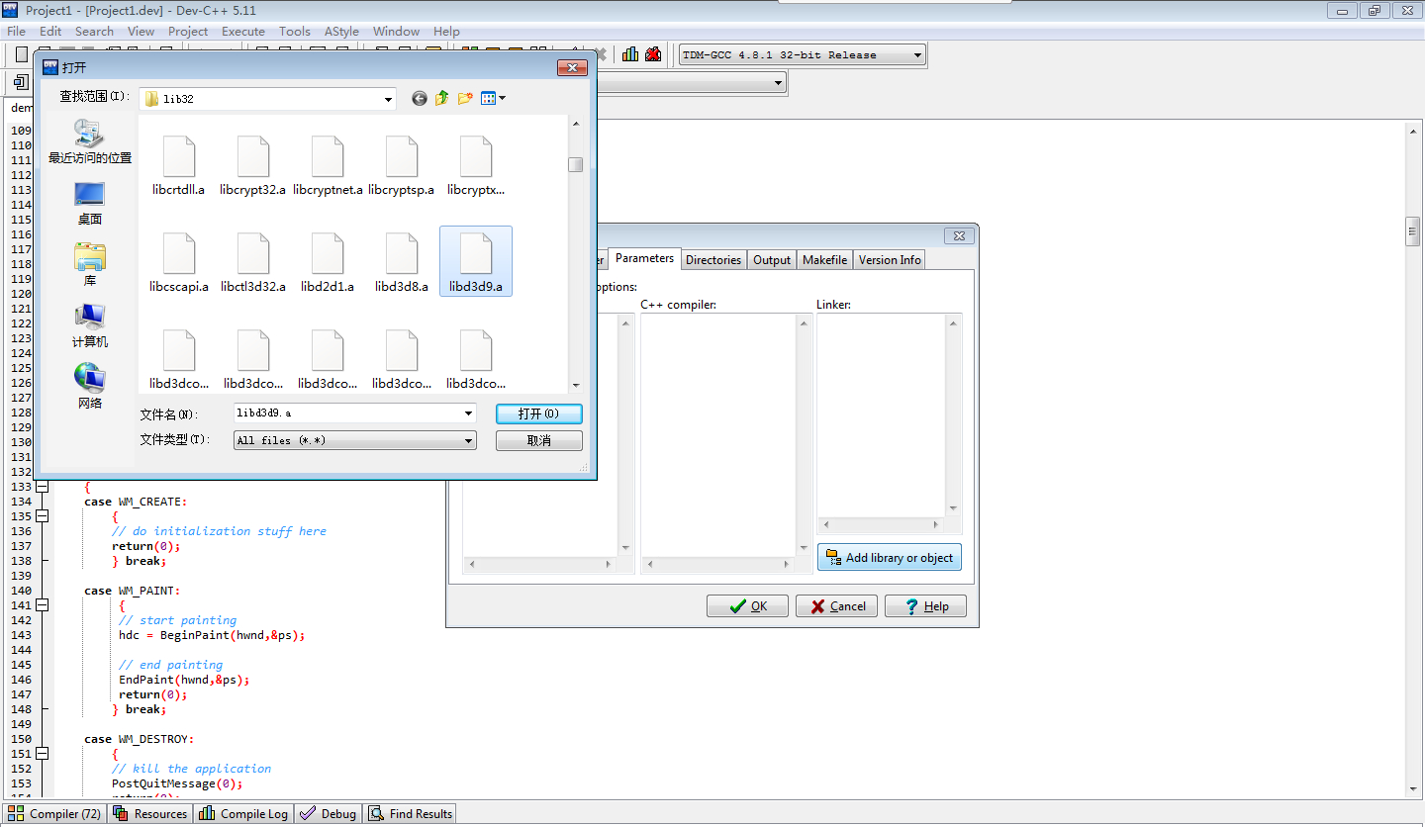Select the libcryptnet.a file
The height and width of the screenshot is (827, 1425).
(x=328, y=166)
